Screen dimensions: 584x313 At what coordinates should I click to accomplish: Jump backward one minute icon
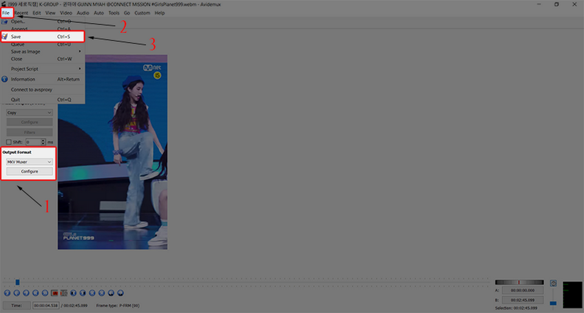pyautogui.click(x=111, y=294)
